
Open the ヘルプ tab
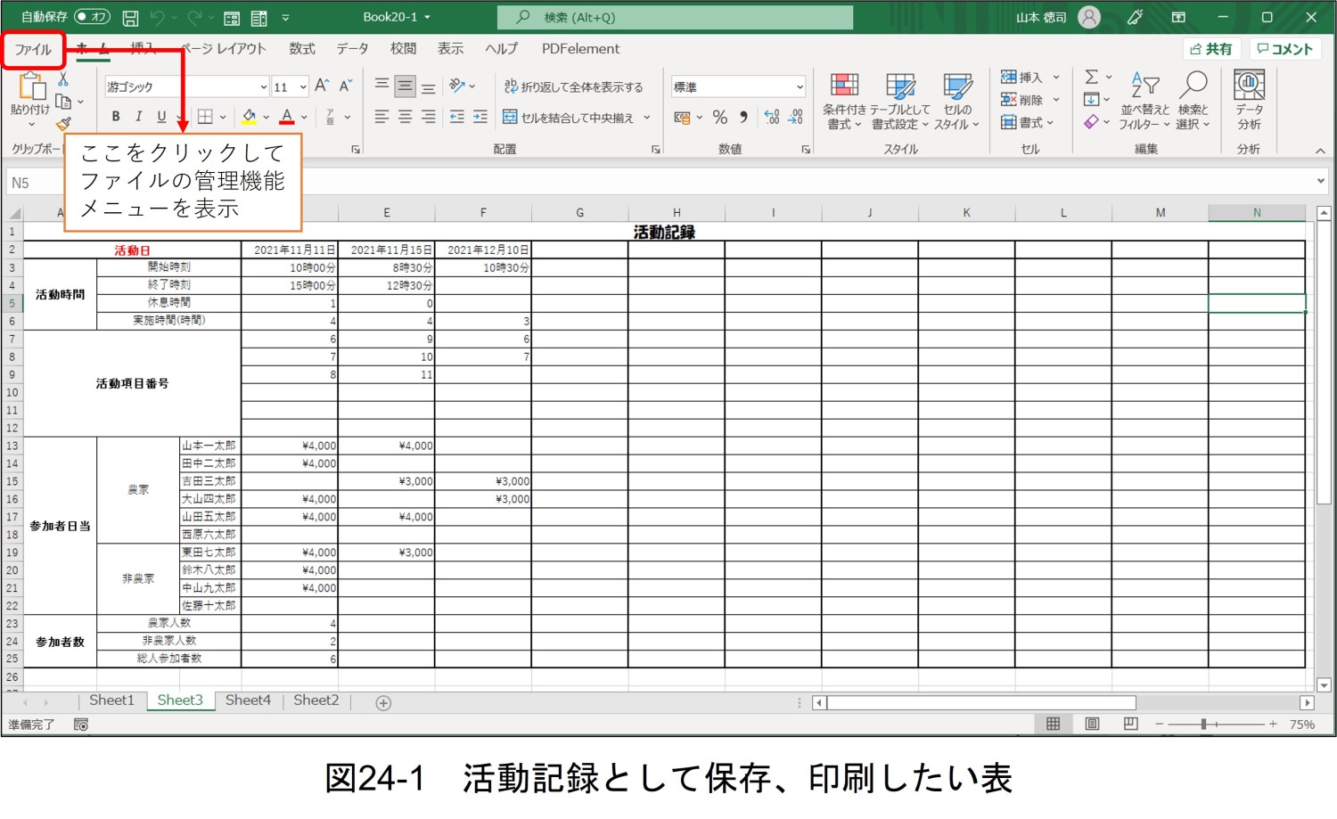pyautogui.click(x=501, y=48)
